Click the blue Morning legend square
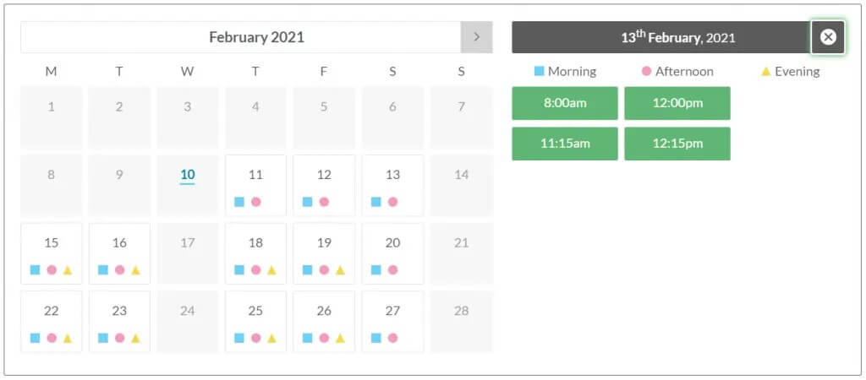 click(539, 72)
